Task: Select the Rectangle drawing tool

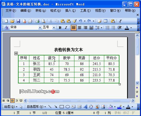Action: pyautogui.click(x=62, y=107)
